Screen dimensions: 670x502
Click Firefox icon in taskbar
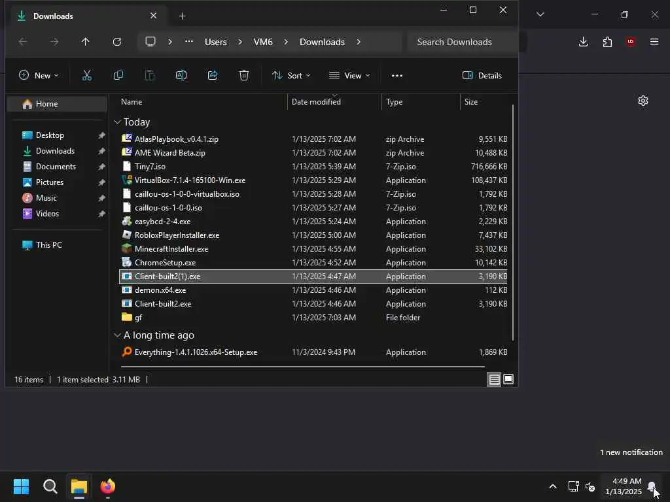click(x=108, y=486)
